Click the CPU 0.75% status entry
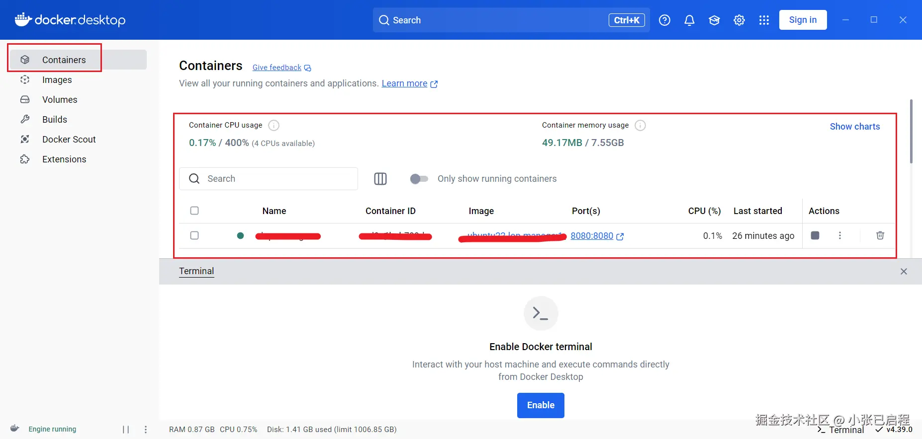 tap(238, 430)
